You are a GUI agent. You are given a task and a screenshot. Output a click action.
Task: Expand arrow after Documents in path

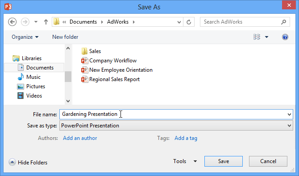102,22
